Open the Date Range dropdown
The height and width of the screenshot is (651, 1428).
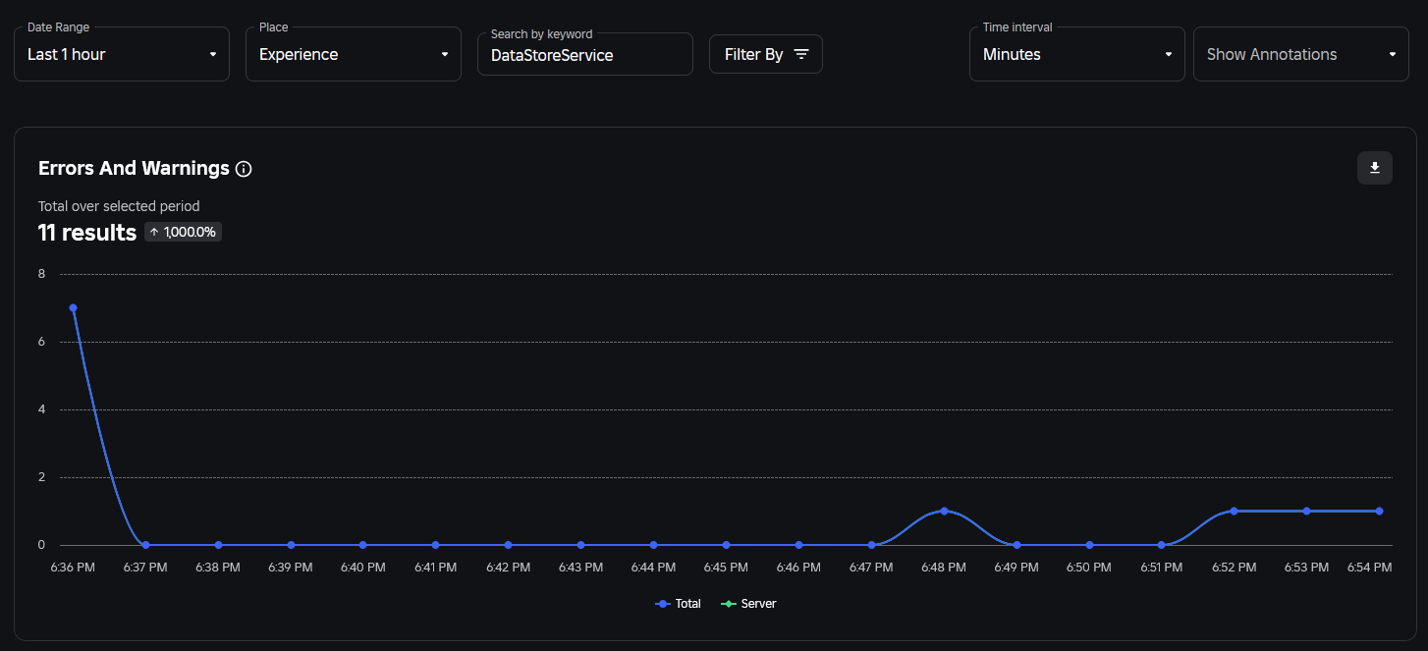pos(122,54)
